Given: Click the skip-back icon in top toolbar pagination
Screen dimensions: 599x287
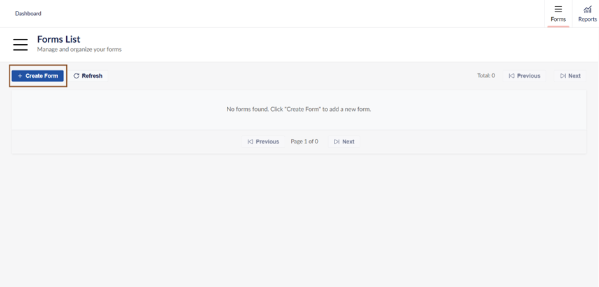Looking at the screenshot, I should tap(511, 76).
